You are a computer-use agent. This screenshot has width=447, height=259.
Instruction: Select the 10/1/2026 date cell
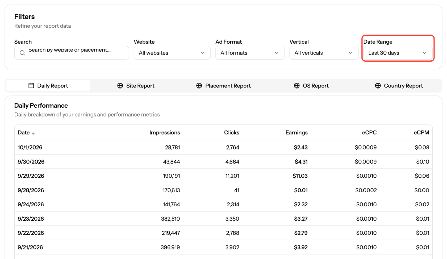point(30,148)
